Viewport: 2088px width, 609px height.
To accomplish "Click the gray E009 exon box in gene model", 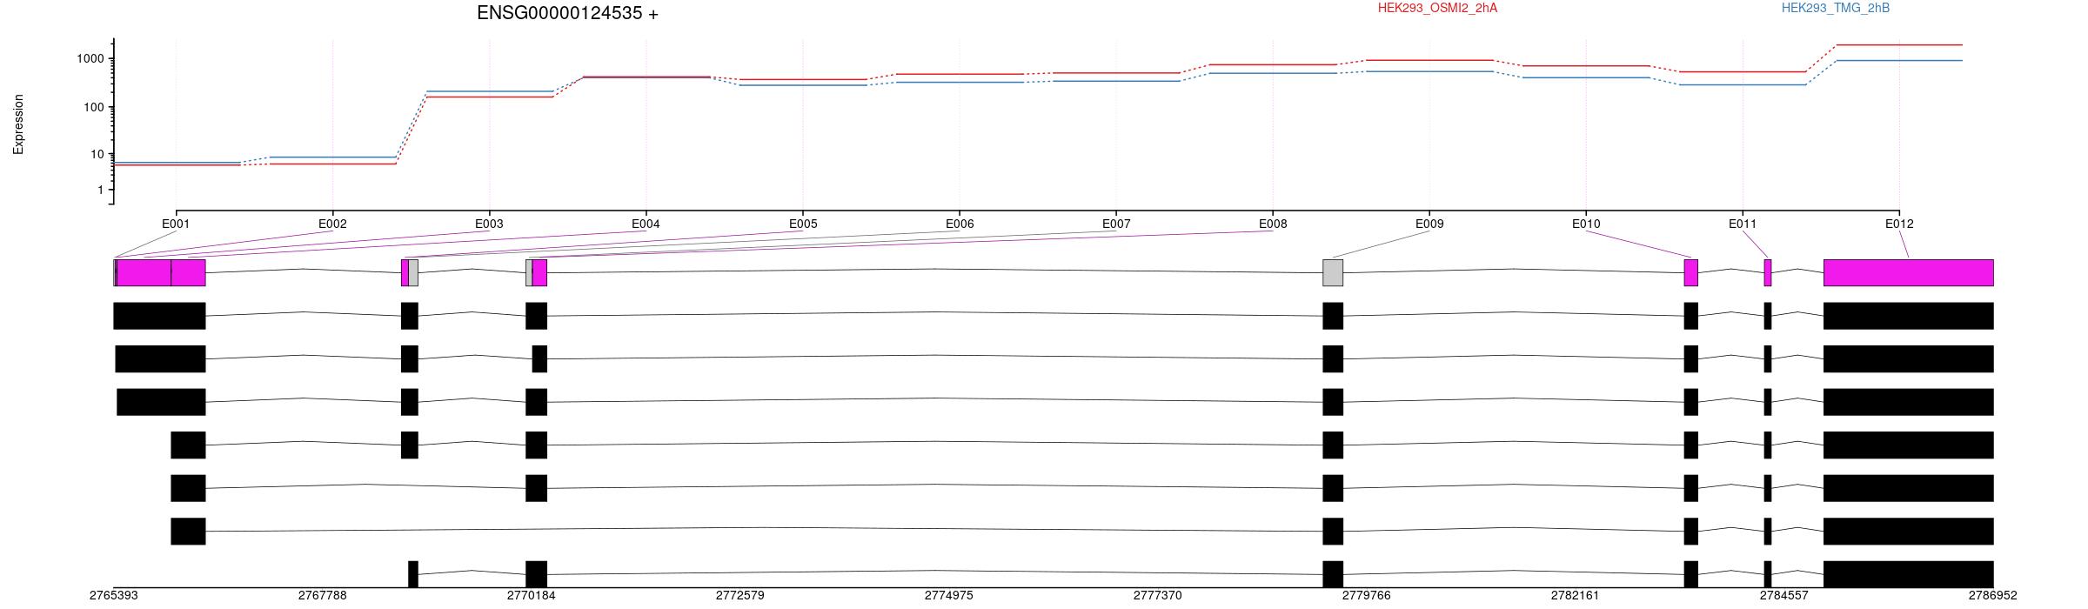I will 1333,272.
